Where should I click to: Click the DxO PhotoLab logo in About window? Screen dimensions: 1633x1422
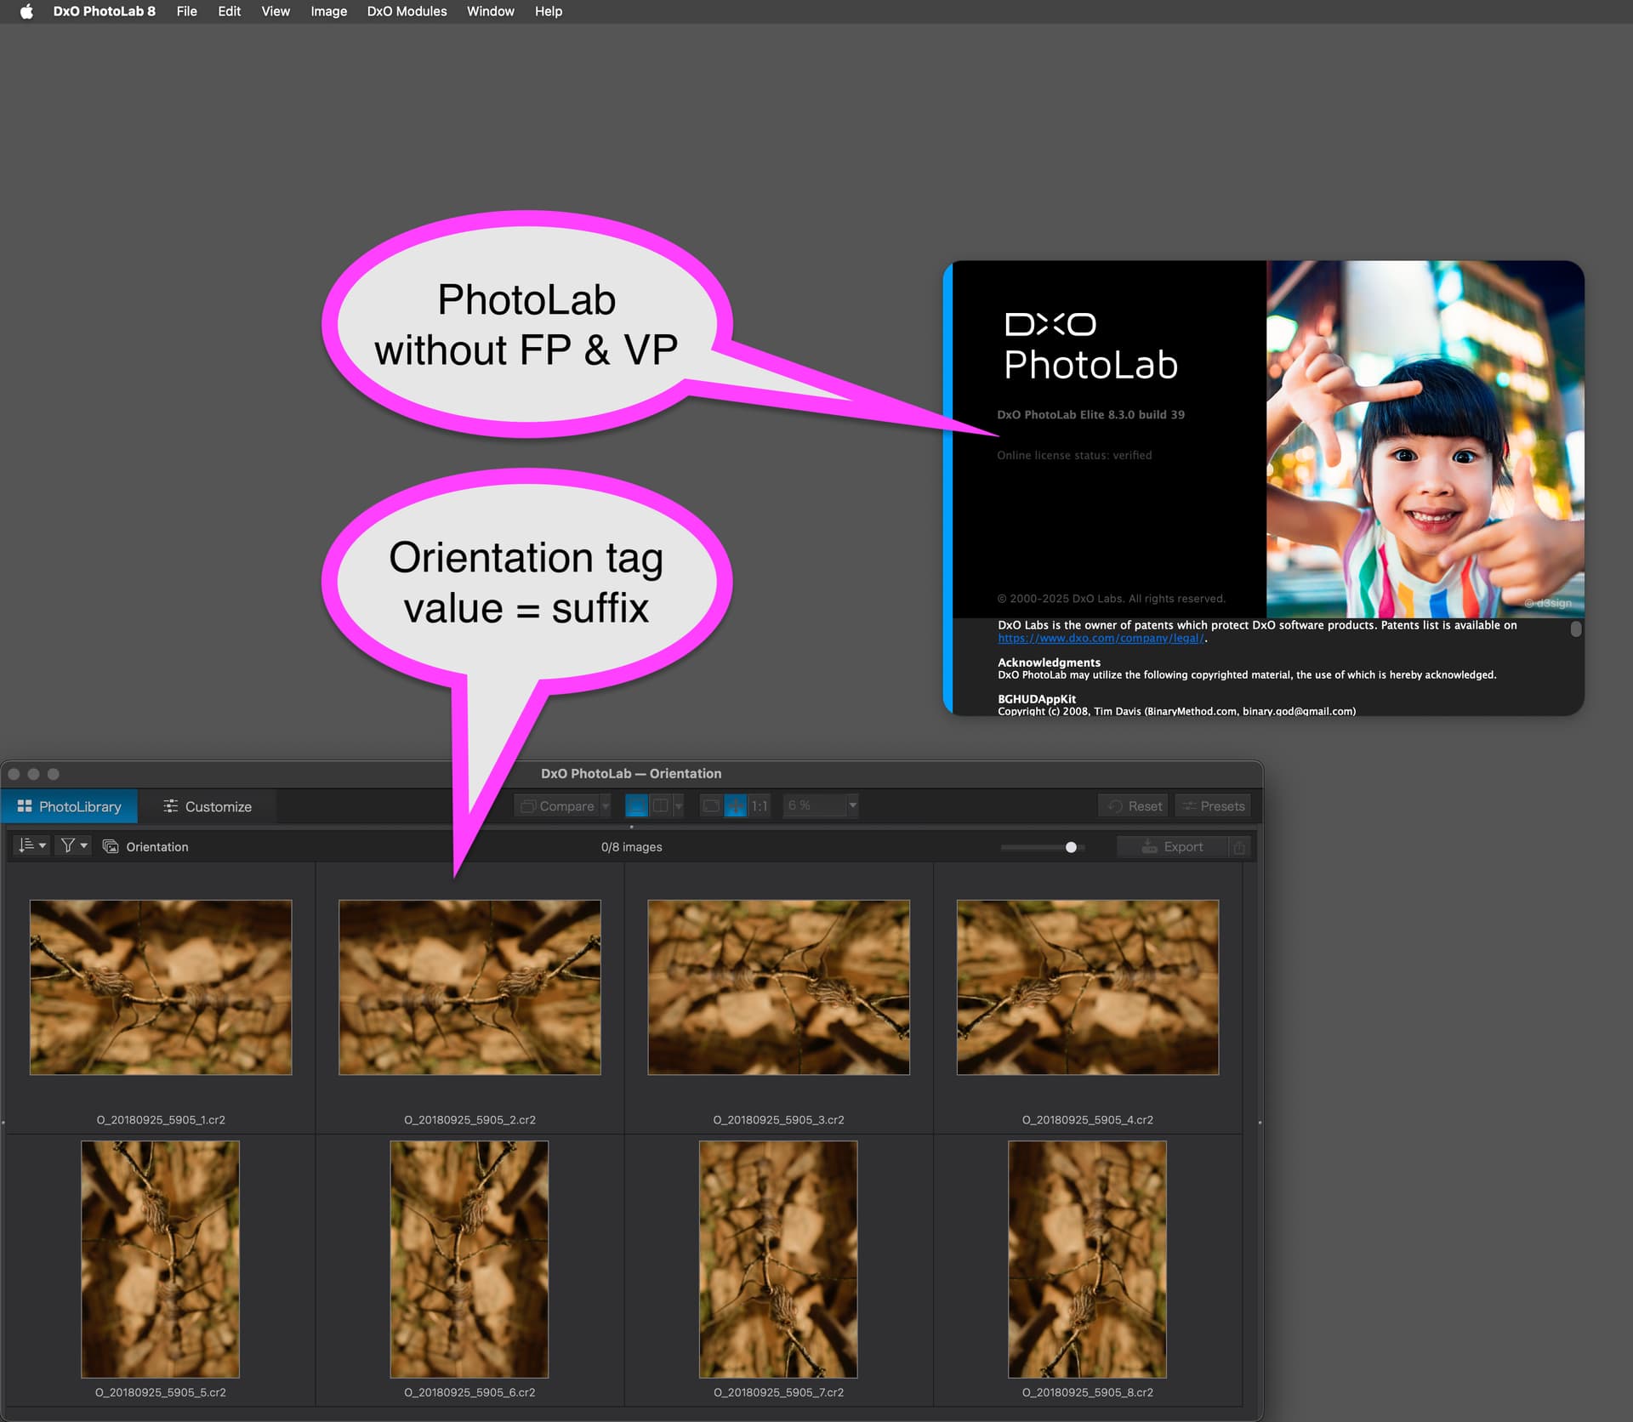tap(1090, 347)
